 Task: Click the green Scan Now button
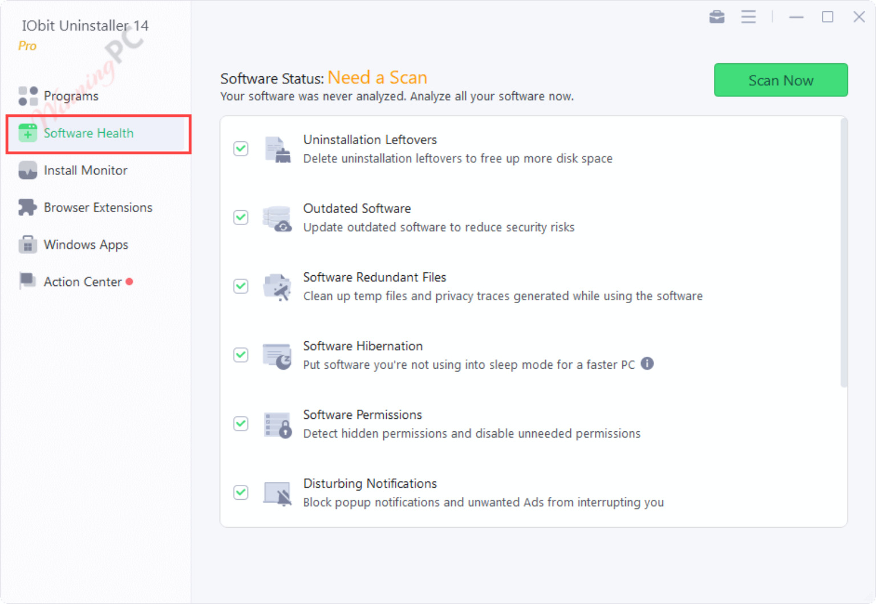(781, 80)
